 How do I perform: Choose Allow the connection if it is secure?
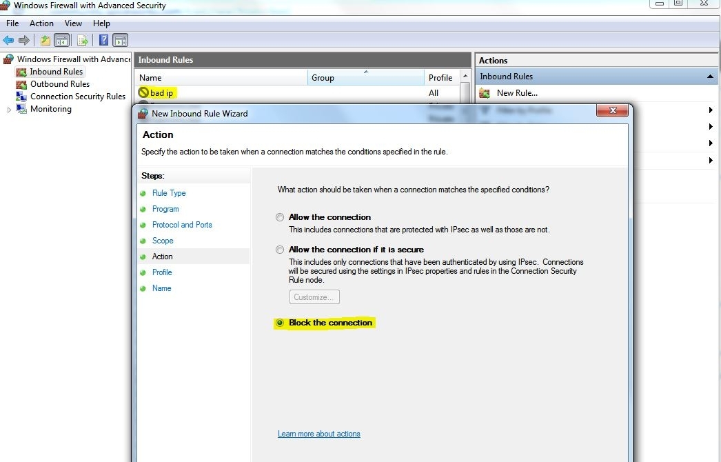280,250
